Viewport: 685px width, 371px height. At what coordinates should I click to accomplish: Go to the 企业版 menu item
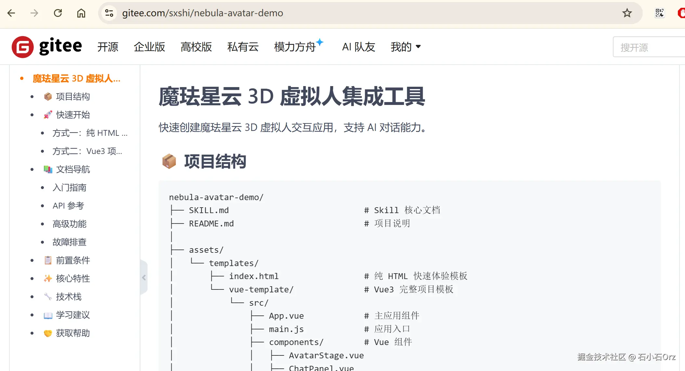pyautogui.click(x=149, y=47)
